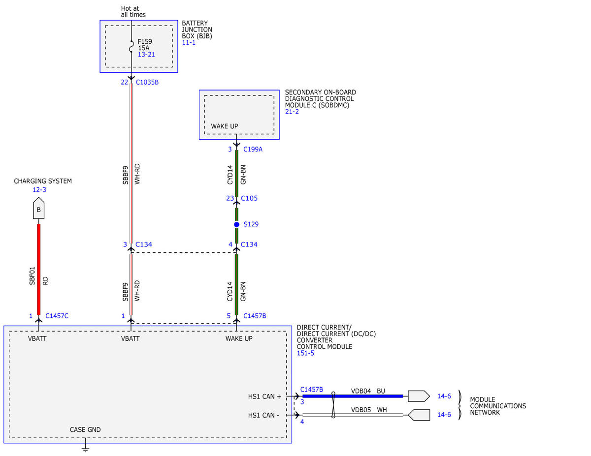Open the 151-5 DC/DC converter reference

306,353
